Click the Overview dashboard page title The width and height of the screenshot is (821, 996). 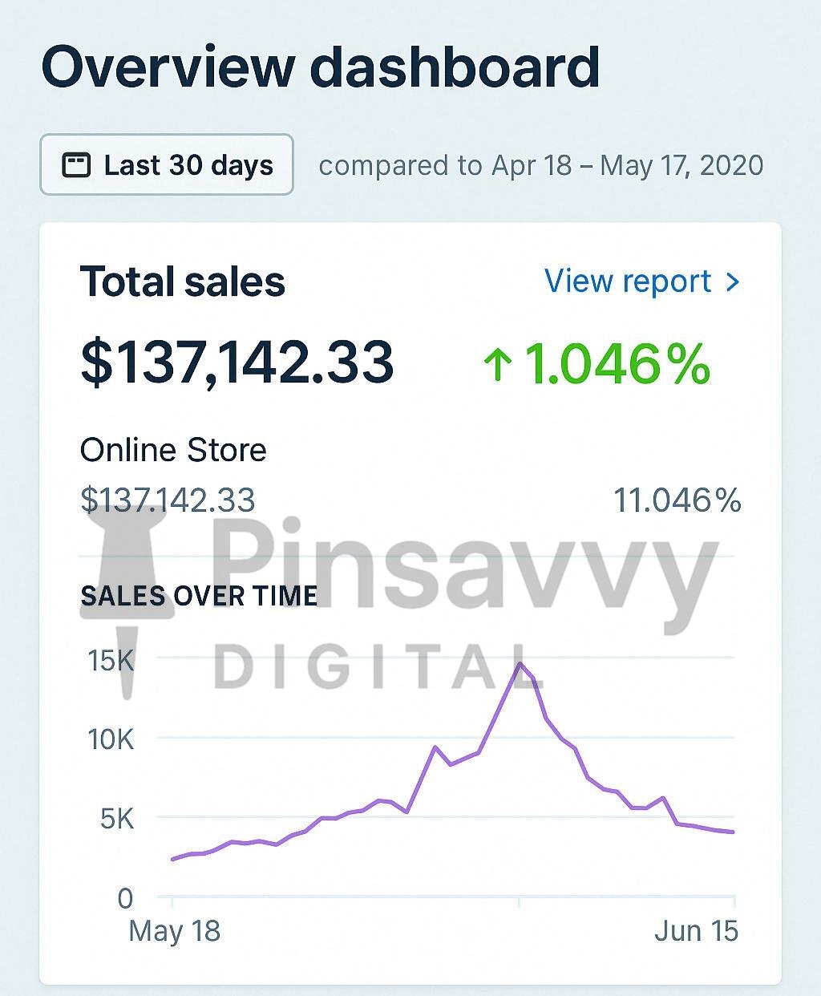(x=320, y=67)
